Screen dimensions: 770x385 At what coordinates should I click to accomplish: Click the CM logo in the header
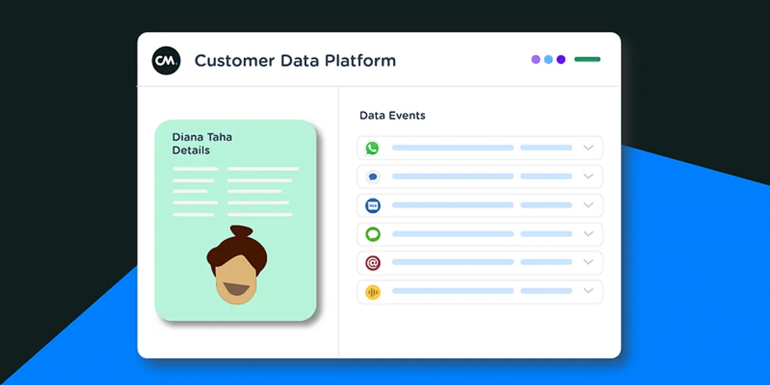166,60
